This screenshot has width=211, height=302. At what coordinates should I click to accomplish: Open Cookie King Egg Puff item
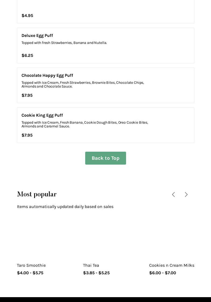[x=42, y=115]
